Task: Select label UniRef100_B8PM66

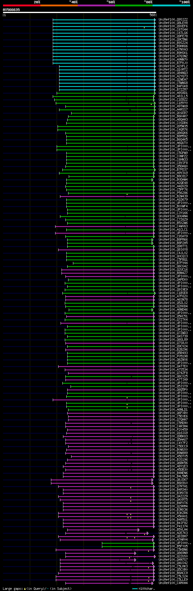Action: point(173,240)
